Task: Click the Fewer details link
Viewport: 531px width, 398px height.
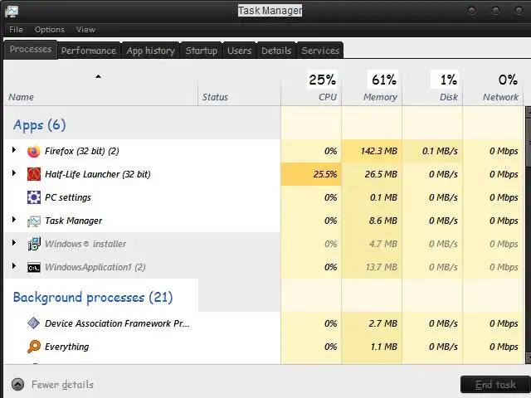Action: (x=62, y=385)
